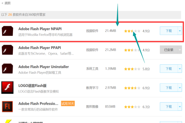
Task: Open the Adobe Flash Player Uninstaller icon
Action: coord(7,69)
